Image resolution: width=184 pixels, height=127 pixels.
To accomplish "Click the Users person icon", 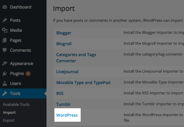I will (5, 83).
